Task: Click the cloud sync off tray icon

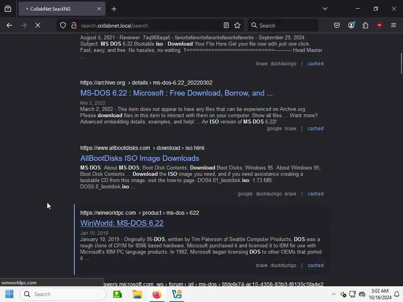Action: [x=362, y=294]
